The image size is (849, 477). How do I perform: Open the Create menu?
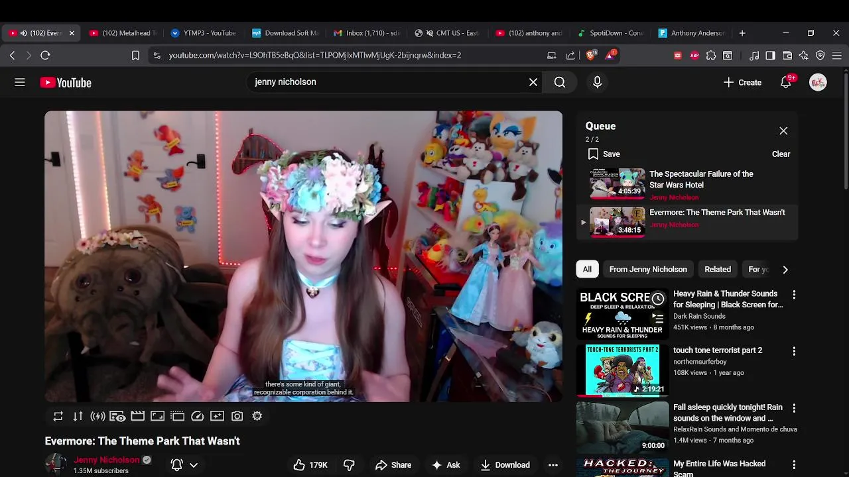(x=742, y=82)
